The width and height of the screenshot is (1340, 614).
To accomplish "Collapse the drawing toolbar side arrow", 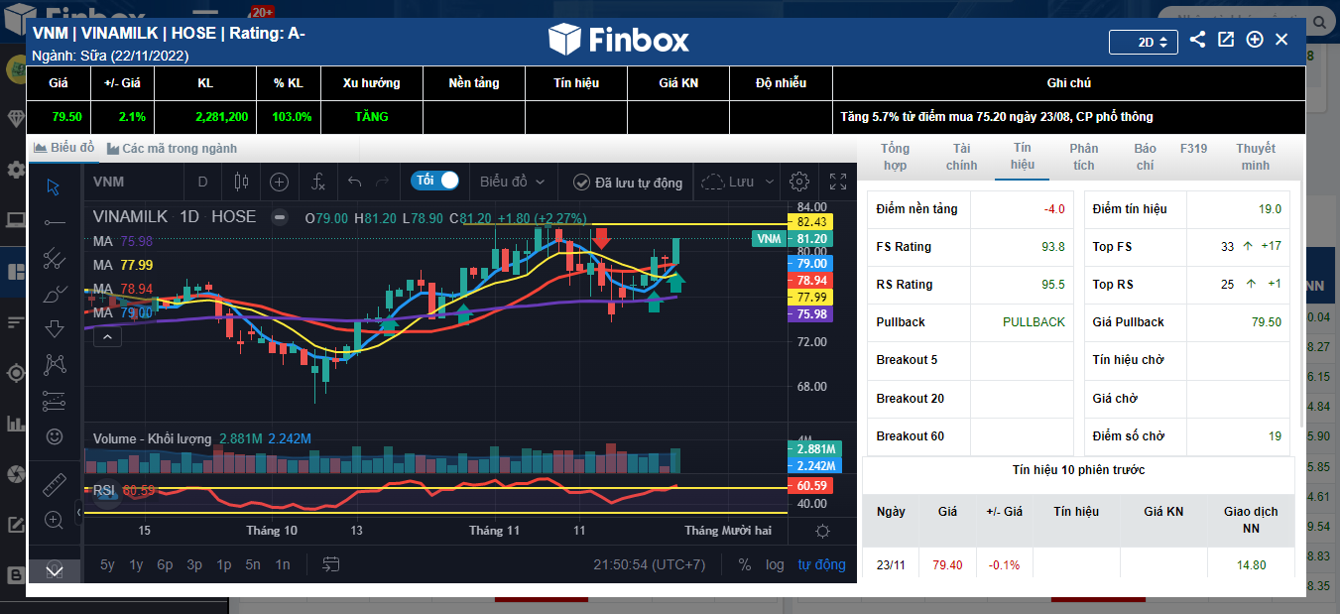I will point(78,512).
